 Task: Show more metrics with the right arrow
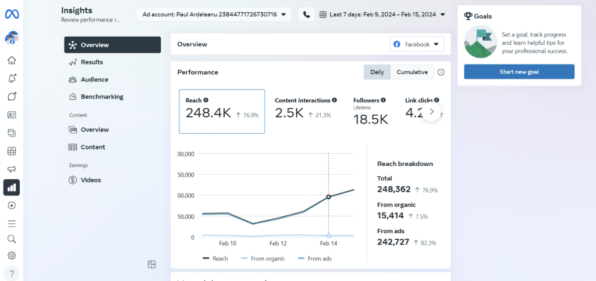(431, 112)
